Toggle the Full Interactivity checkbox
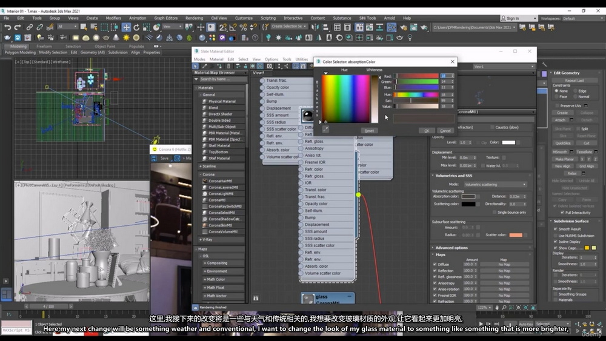The height and width of the screenshot is (341, 606). [x=562, y=213]
